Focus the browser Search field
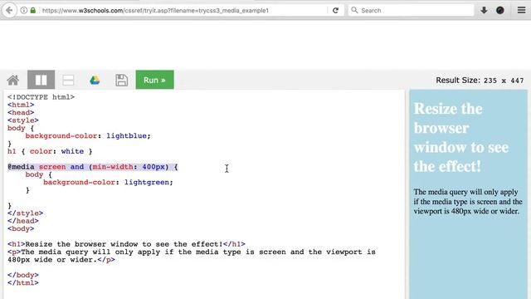Image resolution: width=531 pixels, height=299 pixels. click(411, 11)
